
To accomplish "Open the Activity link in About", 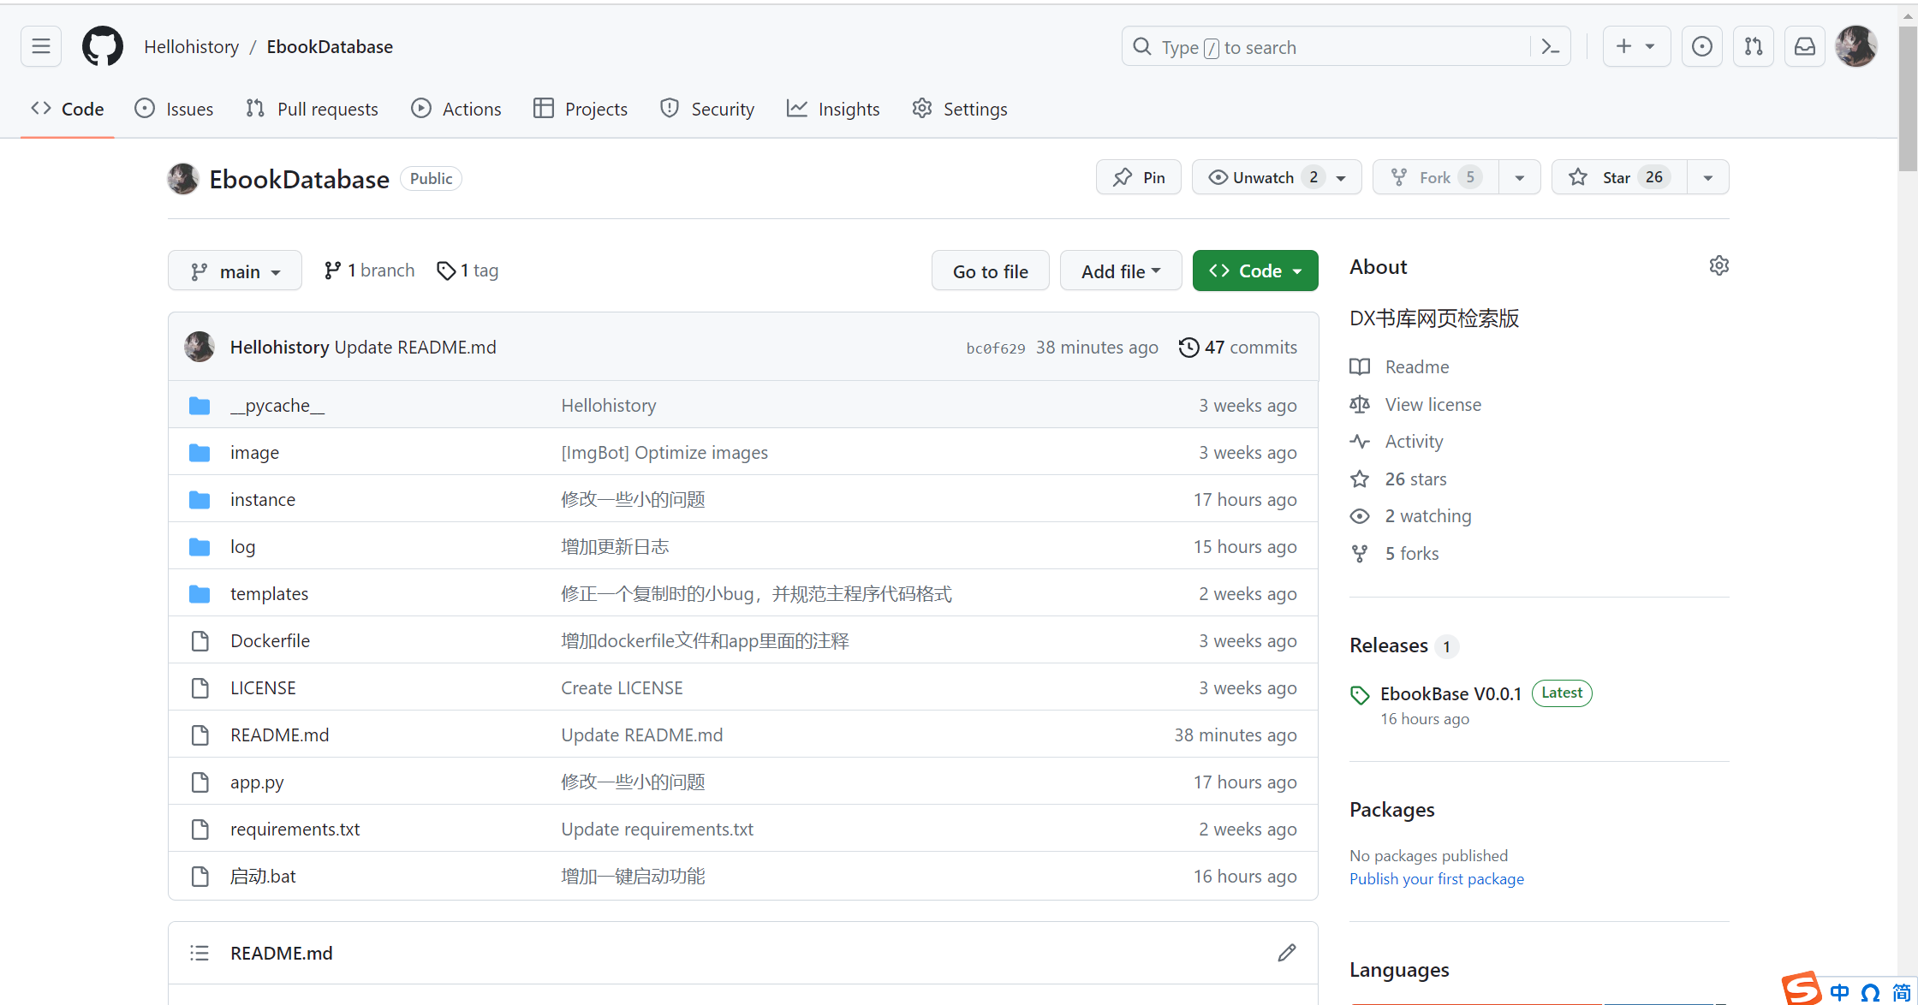I will point(1414,441).
